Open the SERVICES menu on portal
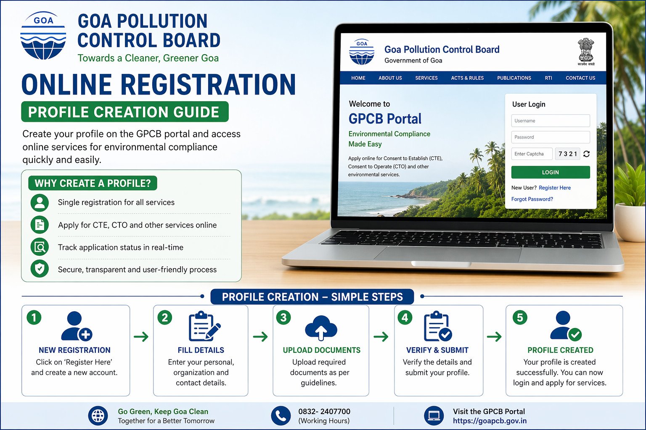646x430 pixels. pyautogui.click(x=426, y=78)
